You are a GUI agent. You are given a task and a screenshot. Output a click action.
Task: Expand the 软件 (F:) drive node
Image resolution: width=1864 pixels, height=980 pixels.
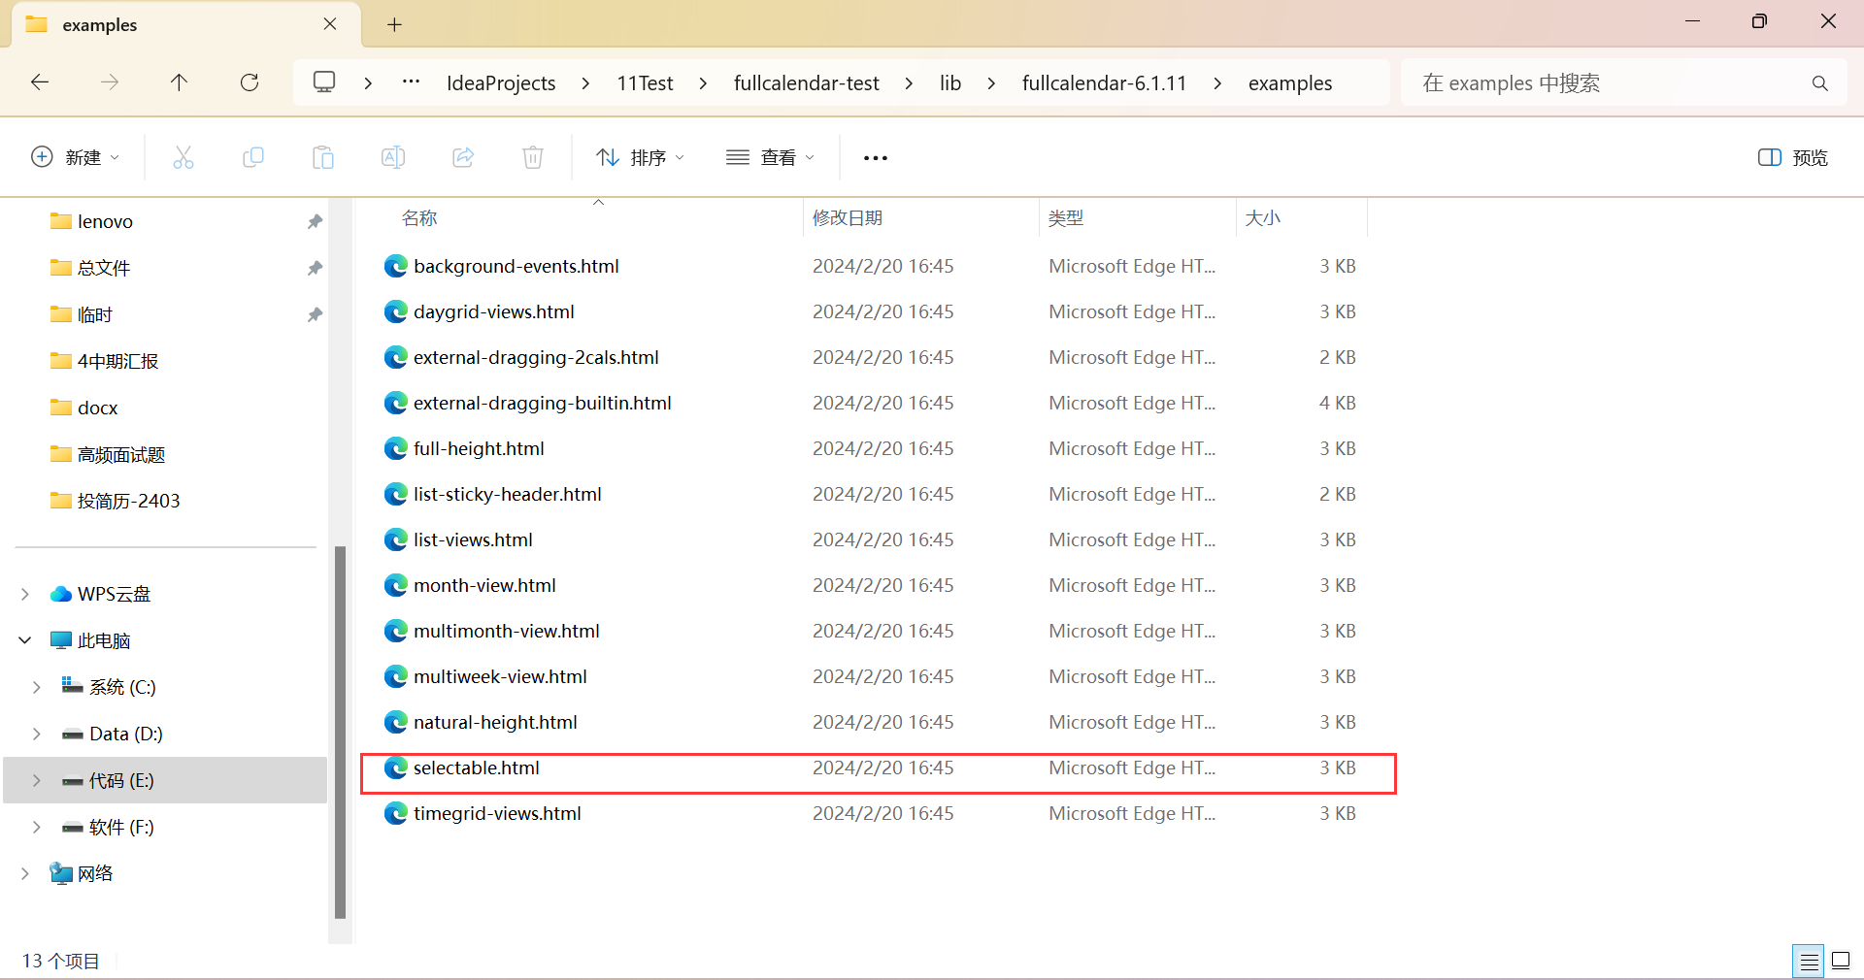click(x=37, y=828)
